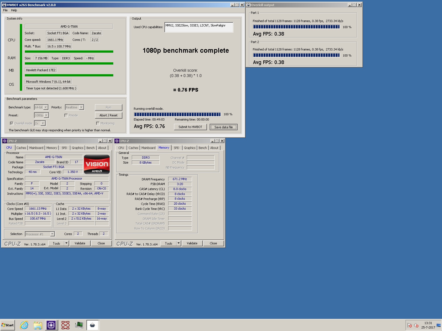Click the red knot icon on taskbar
This screenshot has width=442, height=331.
[65, 325]
